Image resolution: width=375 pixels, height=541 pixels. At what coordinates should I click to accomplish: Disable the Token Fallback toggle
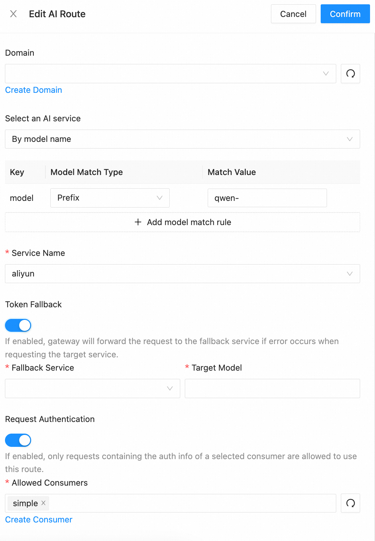click(18, 325)
